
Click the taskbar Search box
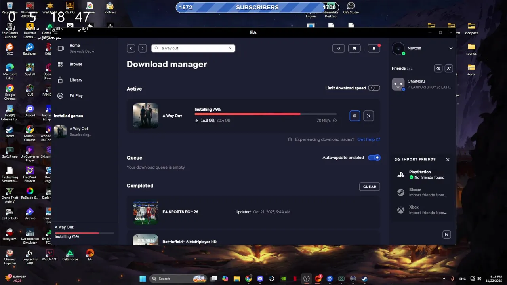(x=179, y=279)
